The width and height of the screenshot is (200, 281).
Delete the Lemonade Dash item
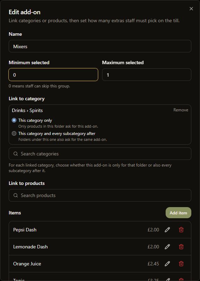point(181,247)
